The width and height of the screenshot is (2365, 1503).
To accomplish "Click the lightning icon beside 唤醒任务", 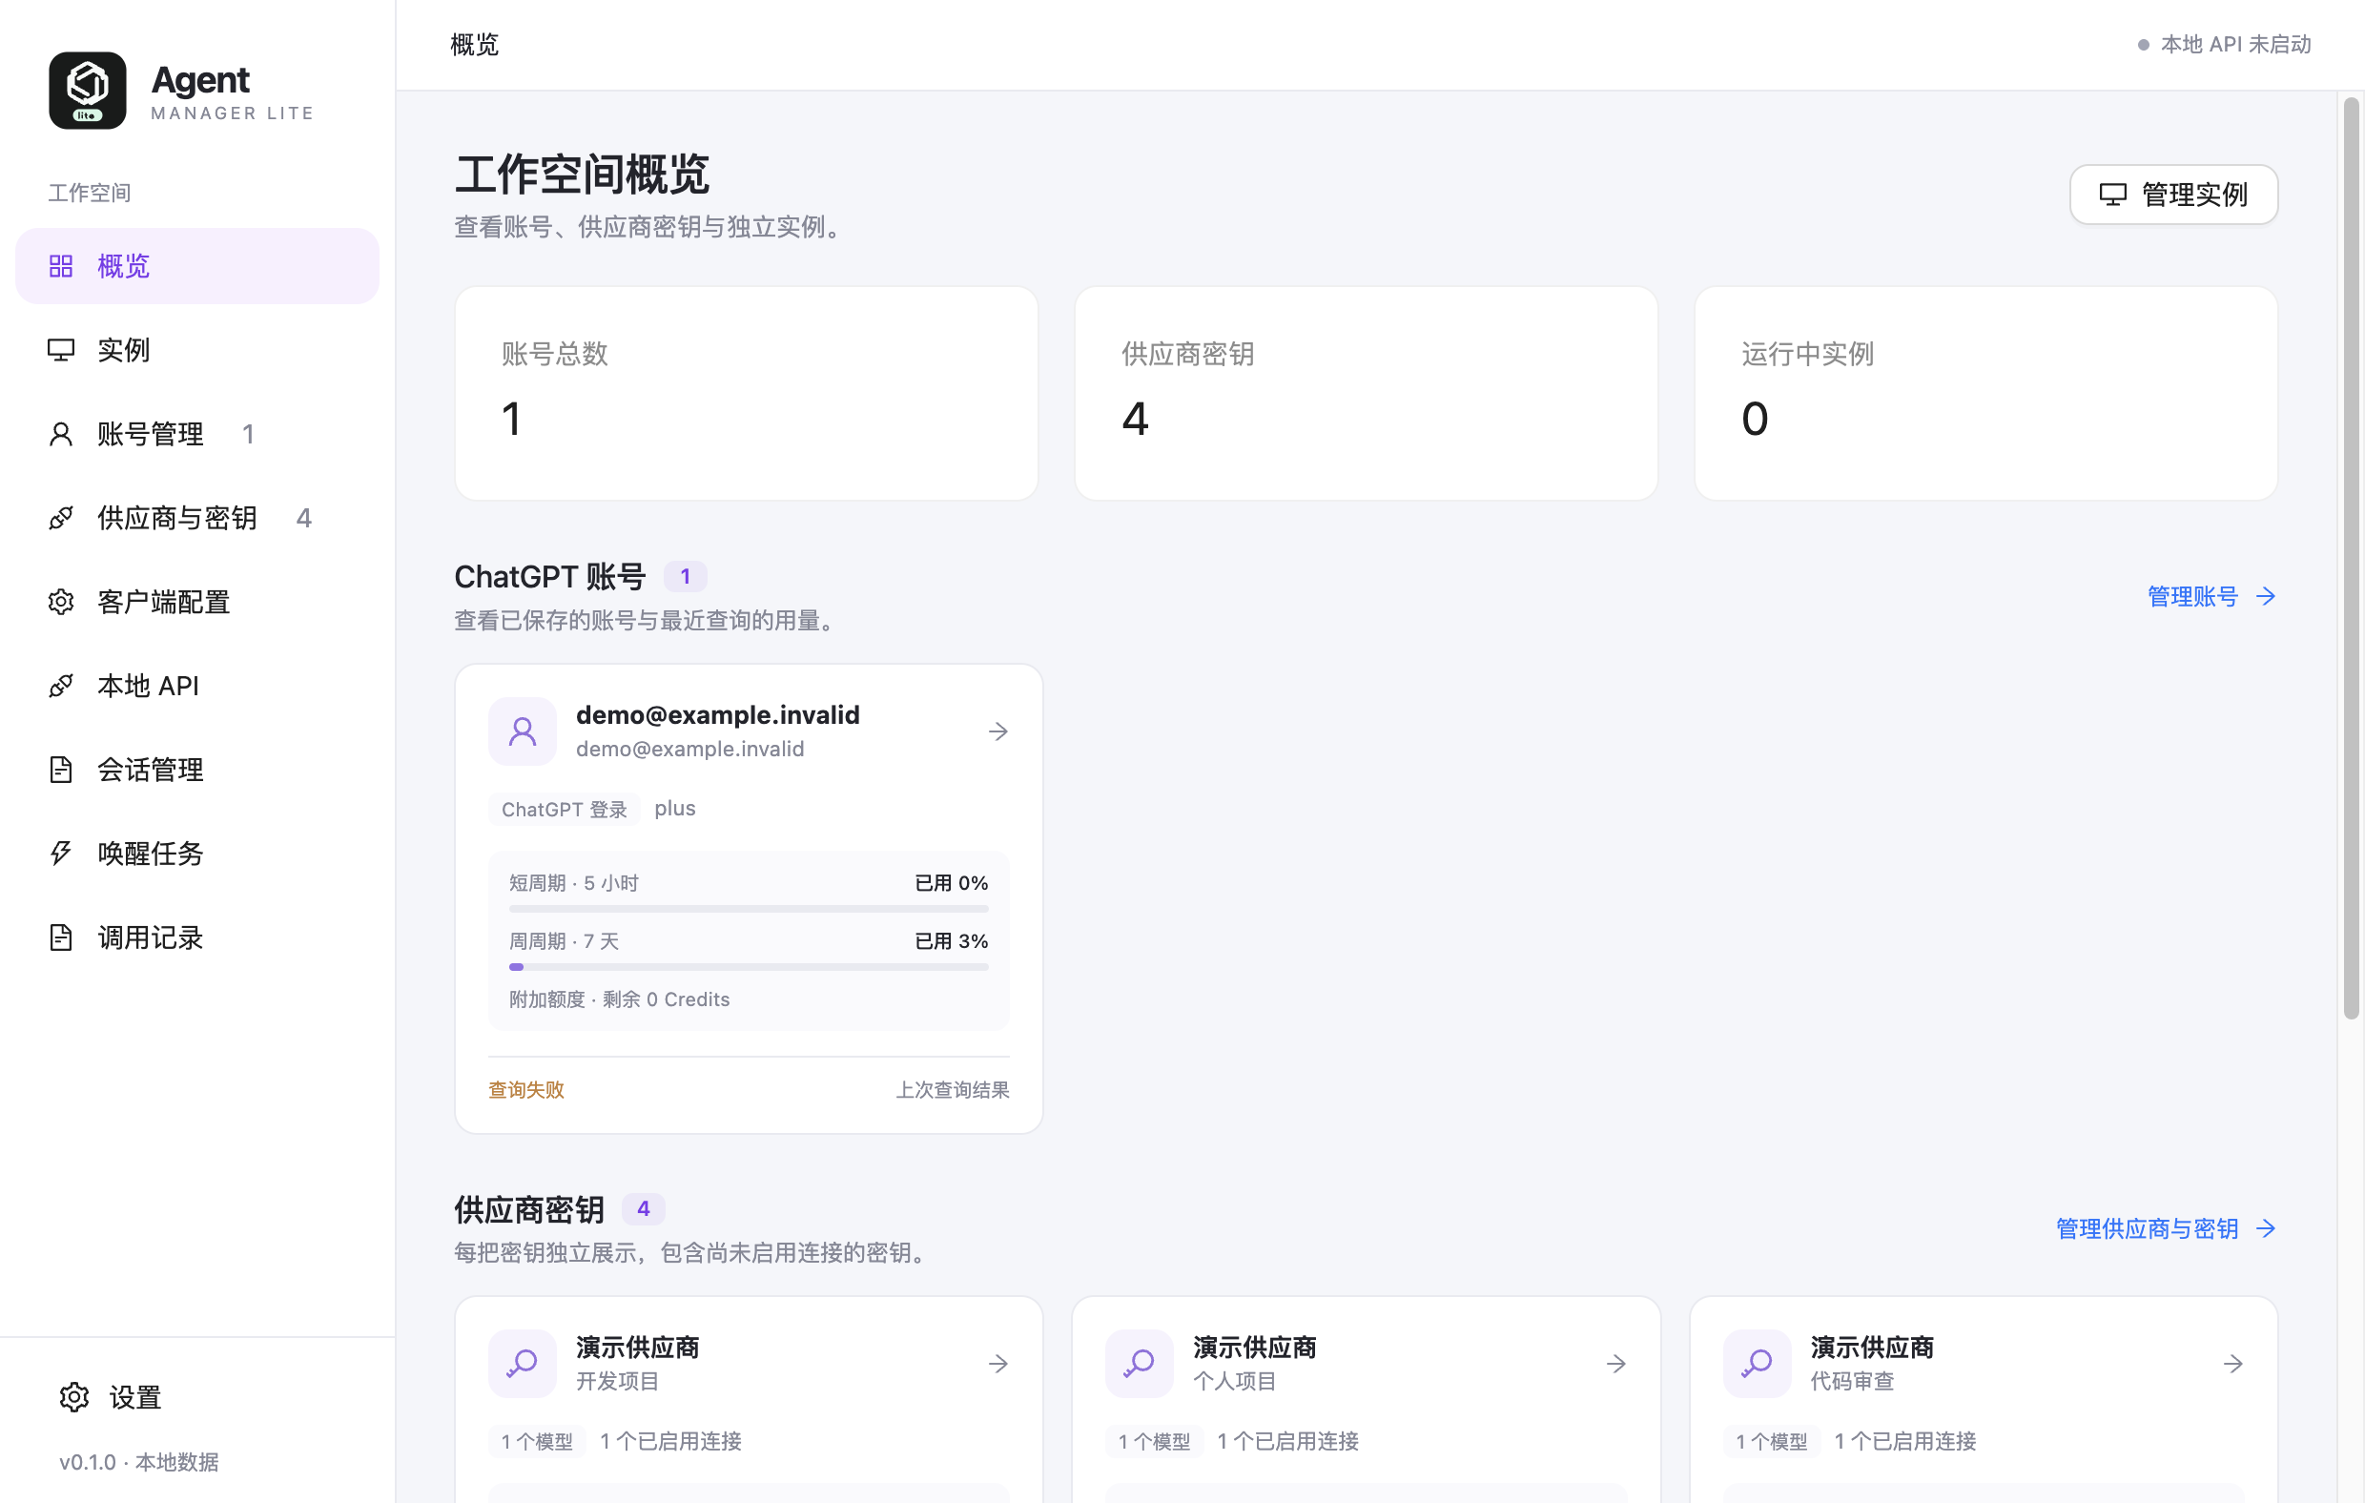I will click(61, 854).
